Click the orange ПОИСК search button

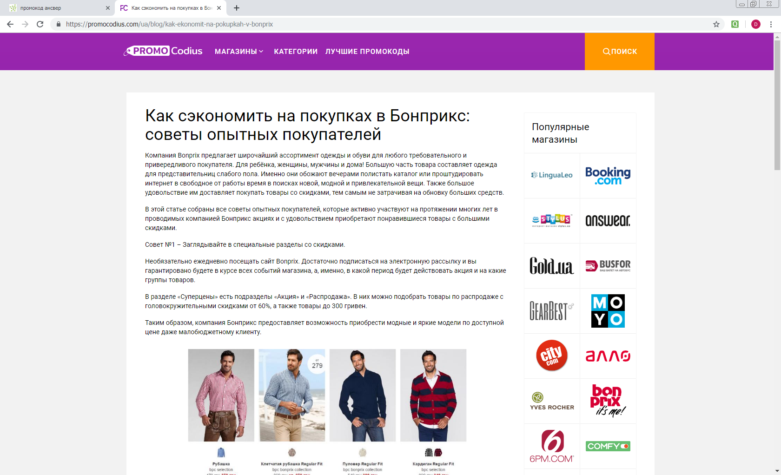point(619,52)
